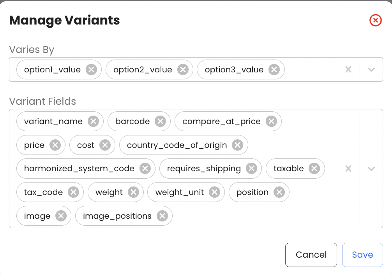Click the Cancel button

[x=311, y=255]
